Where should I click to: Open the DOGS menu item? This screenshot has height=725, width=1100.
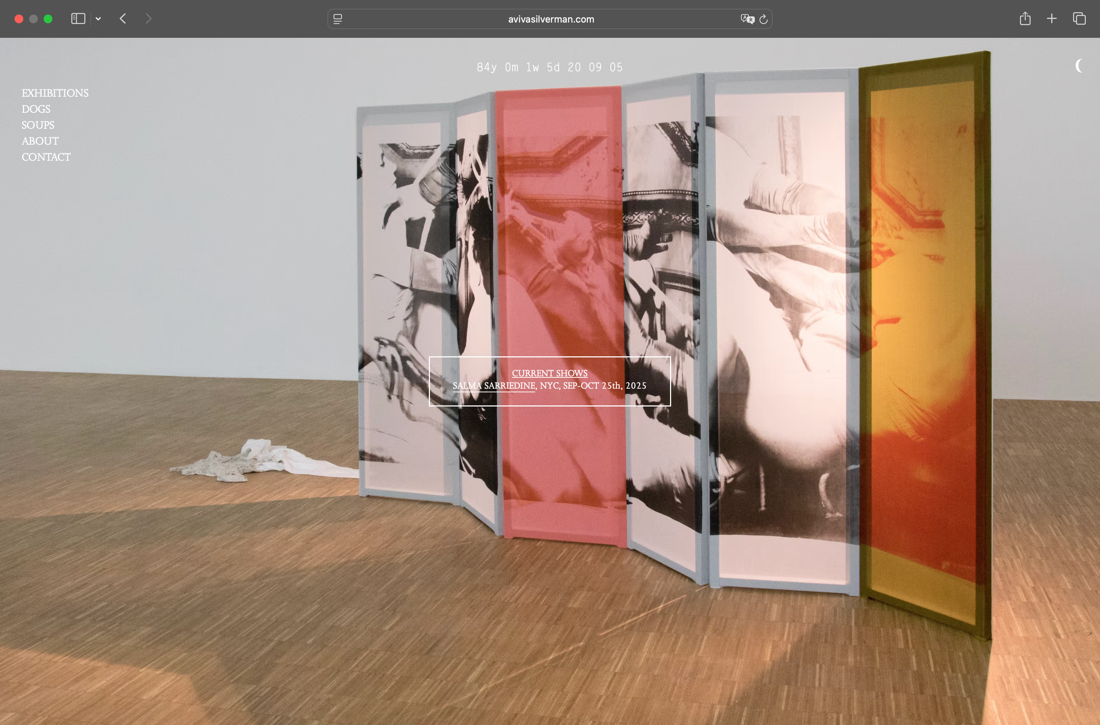click(x=36, y=109)
